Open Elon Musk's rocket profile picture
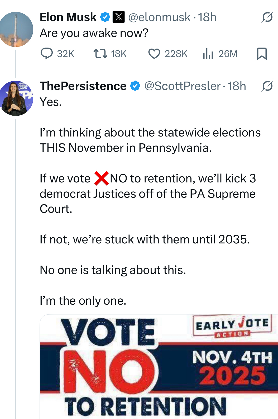Screen dimensions: 278x419 click(x=16, y=29)
